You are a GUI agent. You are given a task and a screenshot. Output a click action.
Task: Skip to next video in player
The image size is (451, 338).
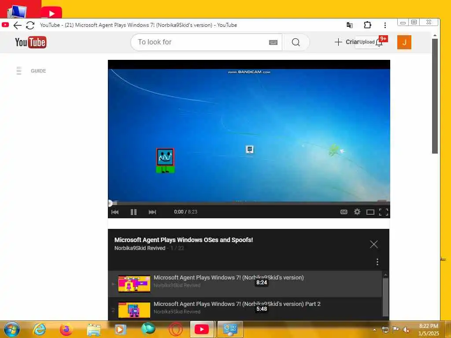pyautogui.click(x=152, y=212)
